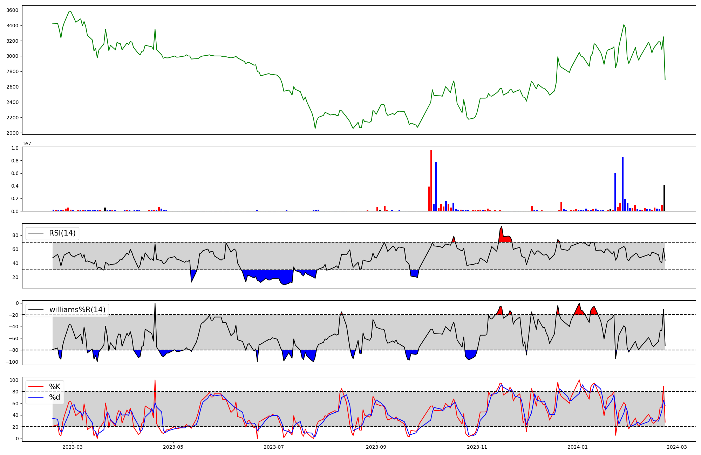Click the 2000 price axis label
701x455 pixels.
12,133
